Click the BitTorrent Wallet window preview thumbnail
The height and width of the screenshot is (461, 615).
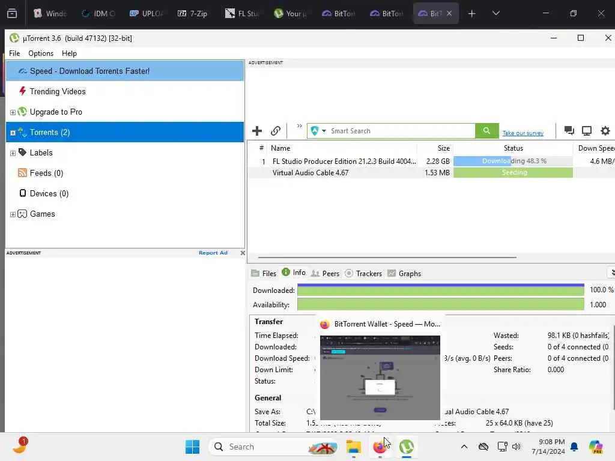[x=380, y=378]
